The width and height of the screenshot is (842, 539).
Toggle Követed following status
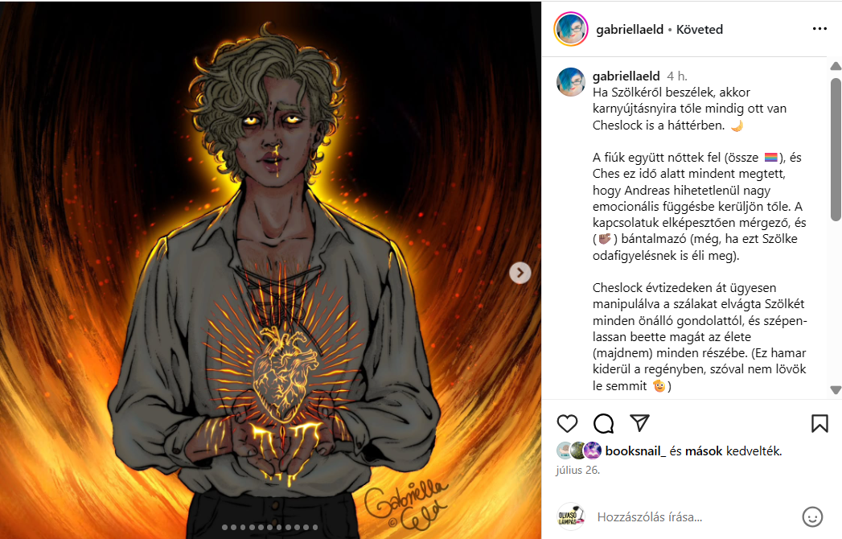699,30
